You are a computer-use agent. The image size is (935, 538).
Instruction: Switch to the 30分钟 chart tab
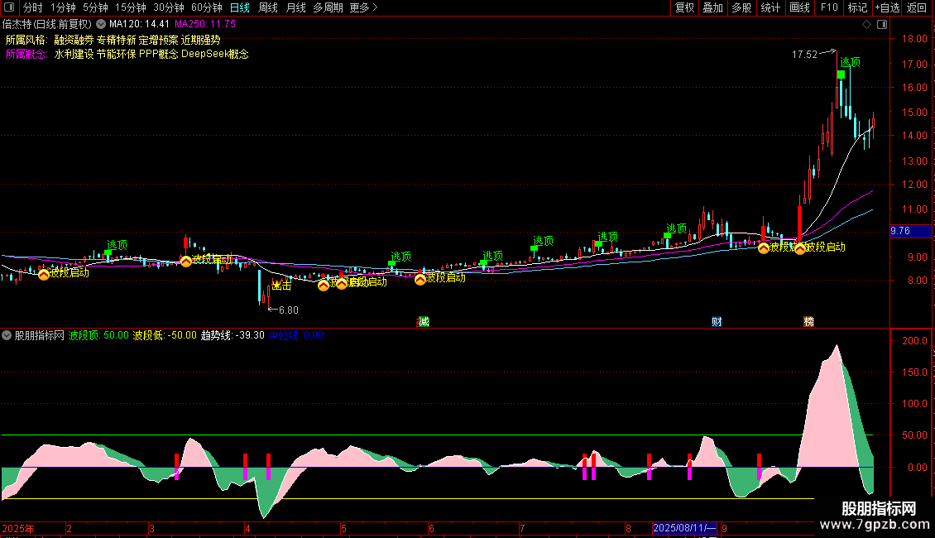[x=168, y=7]
